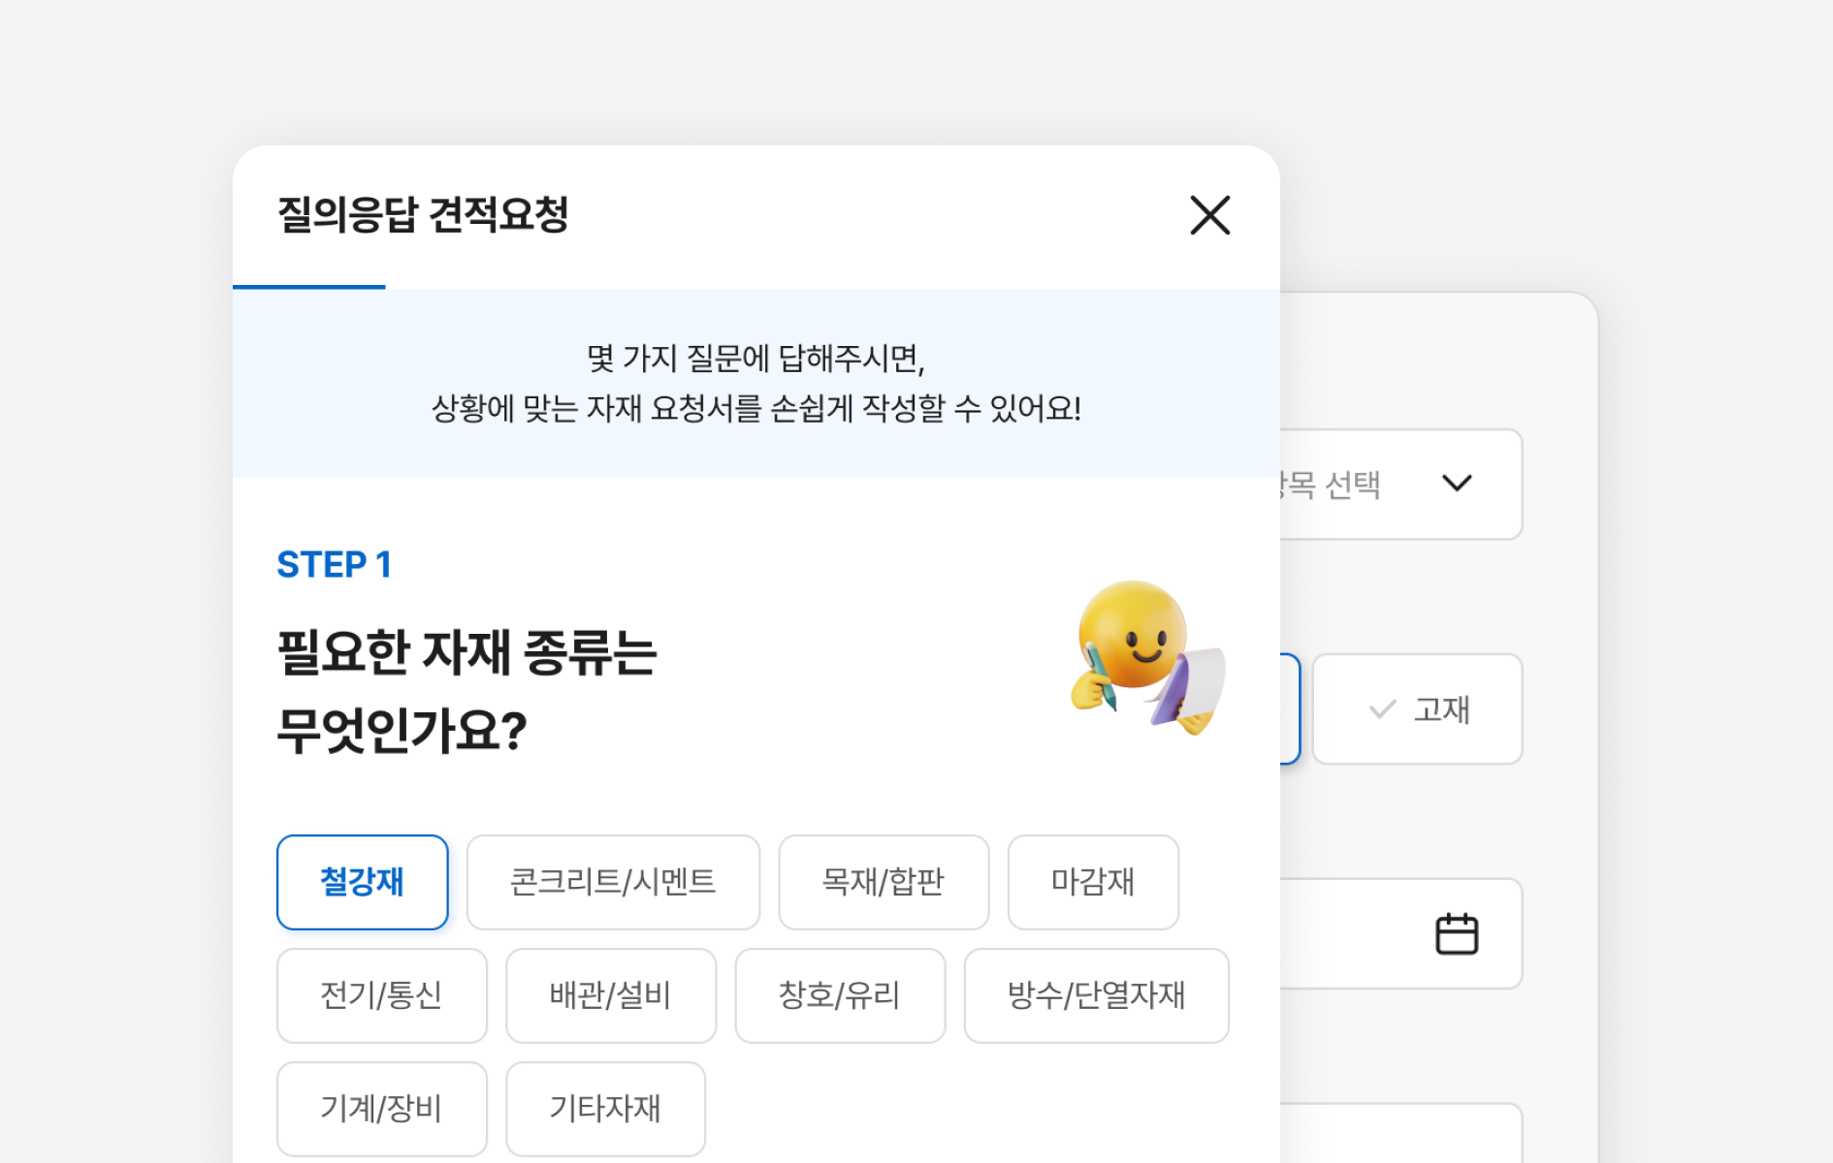Choose the 기타자재 option
This screenshot has width=1833, height=1163.
(x=605, y=1109)
